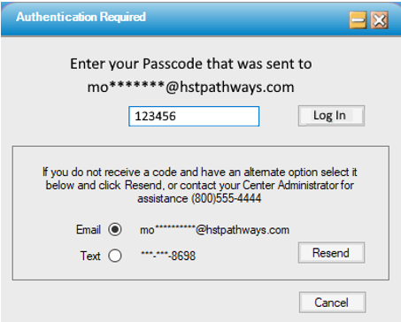
Task: Click the 123456 text inside passcode box
Action: 155,116
